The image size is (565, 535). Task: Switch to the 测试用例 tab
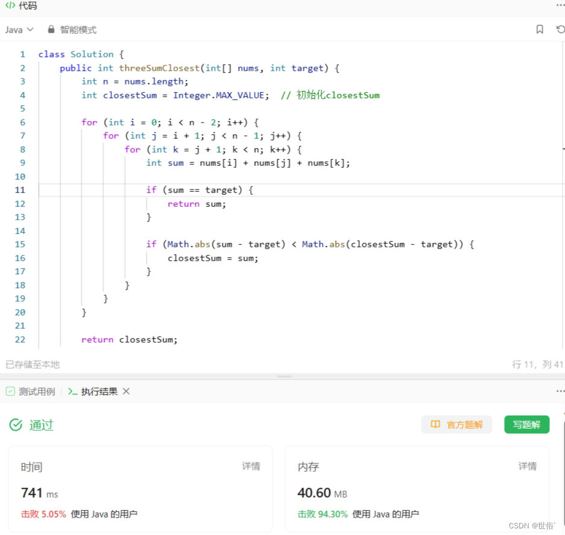[37, 391]
